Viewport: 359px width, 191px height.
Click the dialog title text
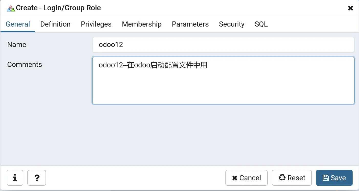pyautogui.click(x=58, y=8)
